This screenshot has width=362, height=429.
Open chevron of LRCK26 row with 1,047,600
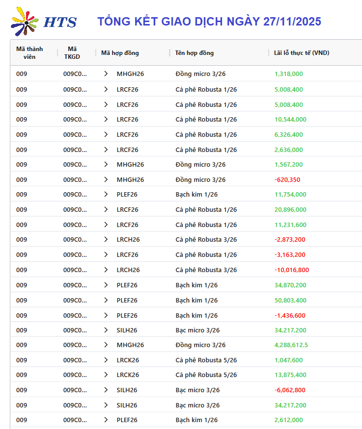click(x=106, y=360)
